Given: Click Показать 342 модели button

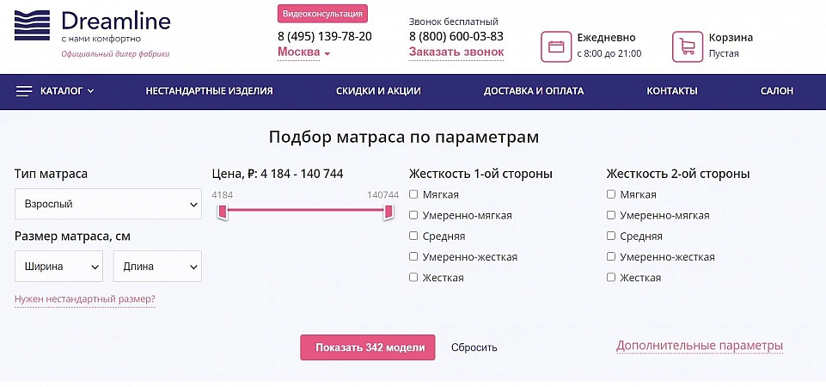Looking at the screenshot, I should [368, 347].
